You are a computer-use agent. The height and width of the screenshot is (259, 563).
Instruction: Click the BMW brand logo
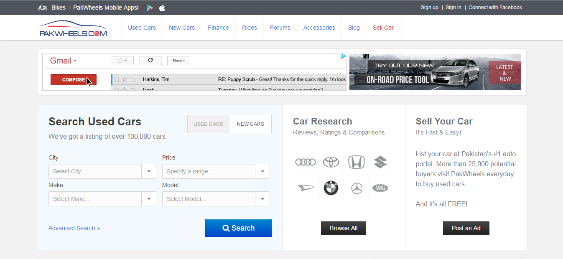[331, 188]
